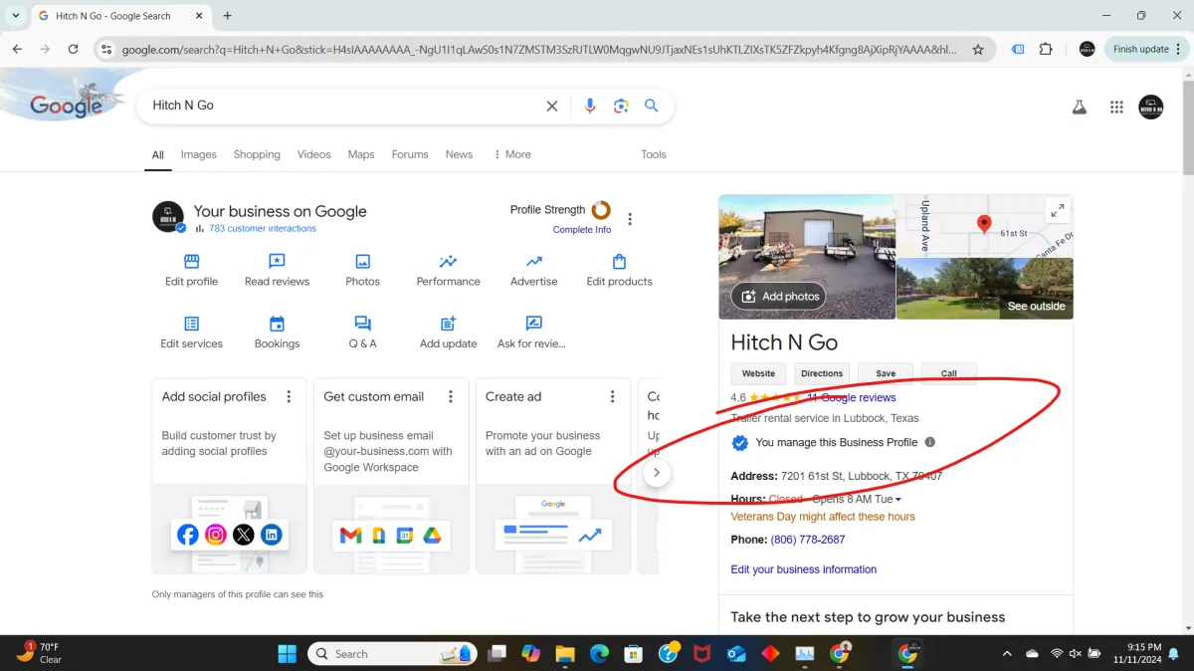This screenshot has width=1194, height=671.
Task: Switch to Videos tab
Action: (313, 154)
